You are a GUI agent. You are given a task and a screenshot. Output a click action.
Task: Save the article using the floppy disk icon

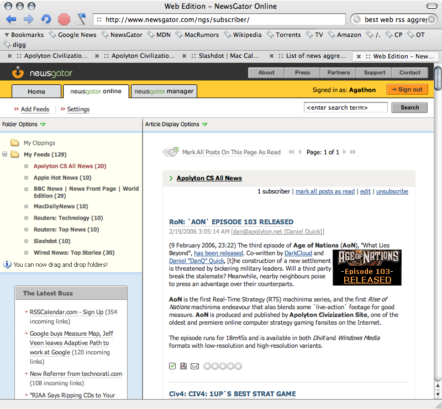click(x=183, y=366)
